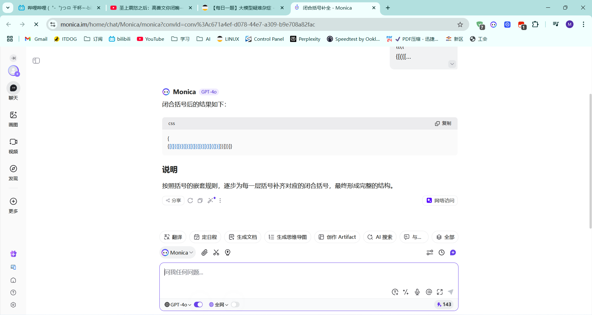This screenshot has width=592, height=315.
Task: Click the page vertical scrollbar
Action: [x=590, y=160]
